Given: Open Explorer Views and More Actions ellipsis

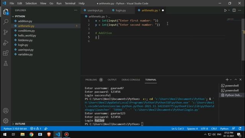Looking at the screenshot, I should (76, 10).
